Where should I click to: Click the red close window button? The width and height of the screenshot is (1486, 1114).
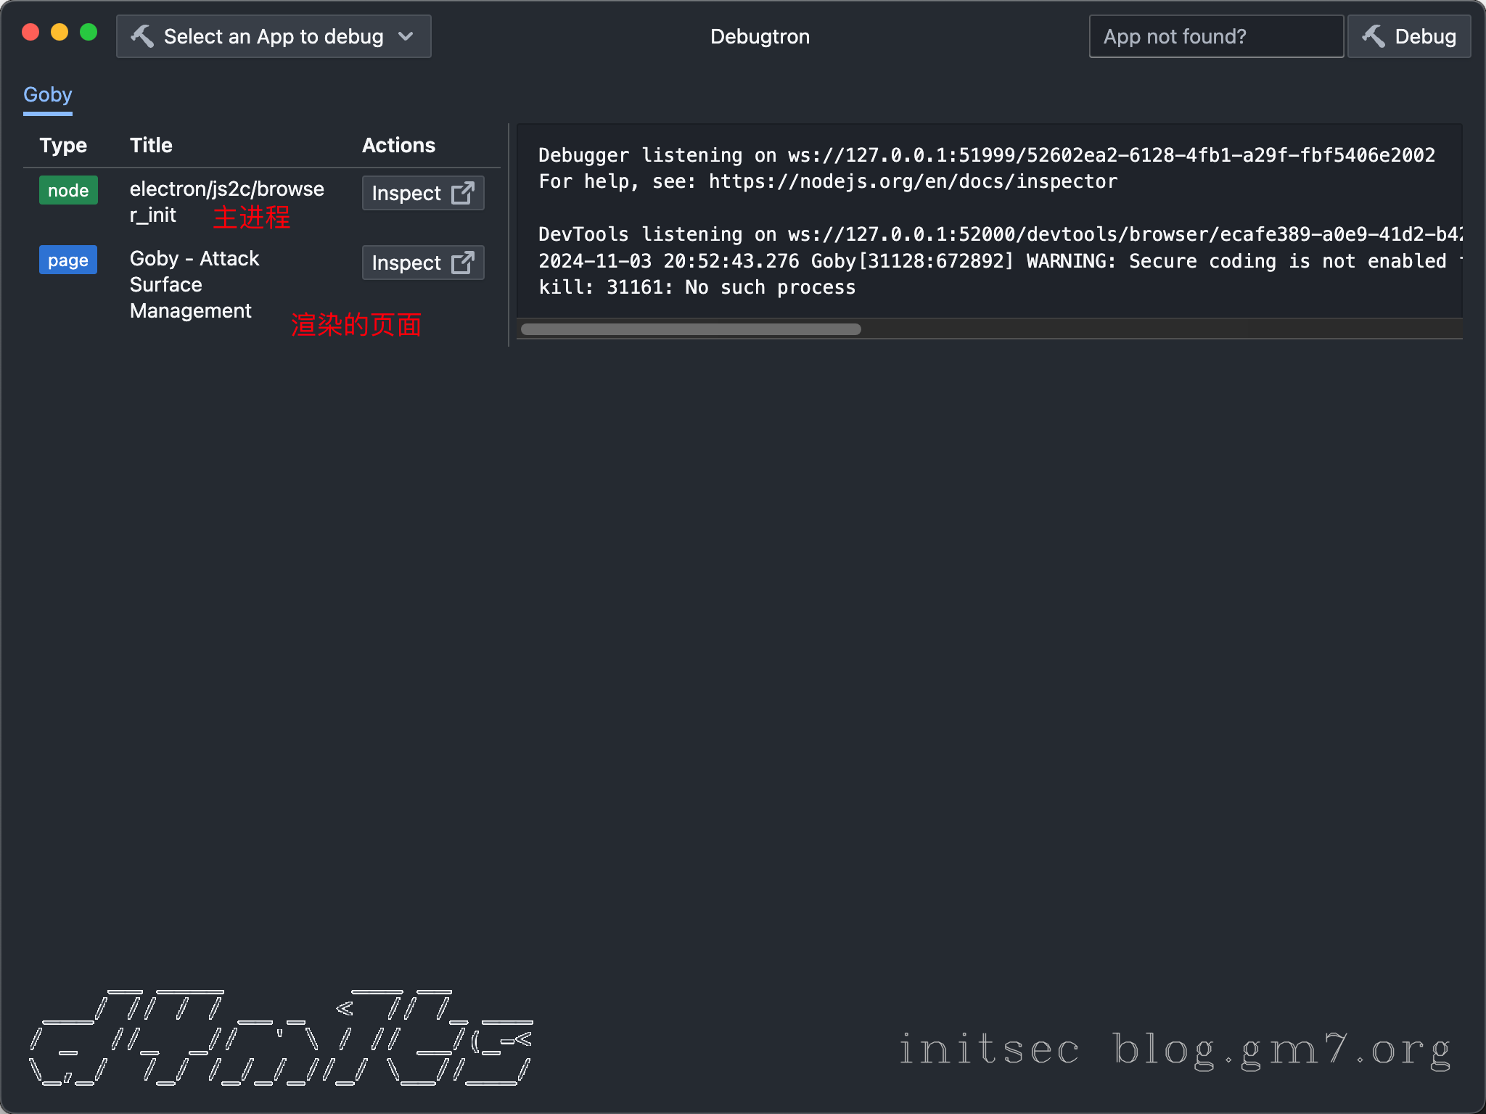30,33
